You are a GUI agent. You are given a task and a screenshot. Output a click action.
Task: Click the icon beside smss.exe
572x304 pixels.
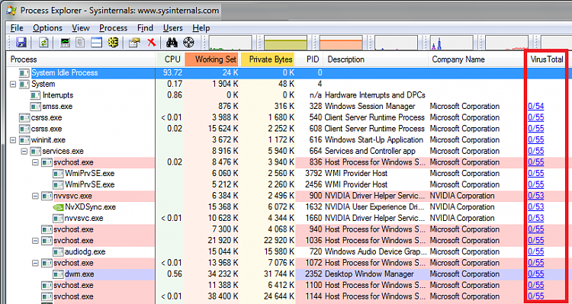coord(35,107)
